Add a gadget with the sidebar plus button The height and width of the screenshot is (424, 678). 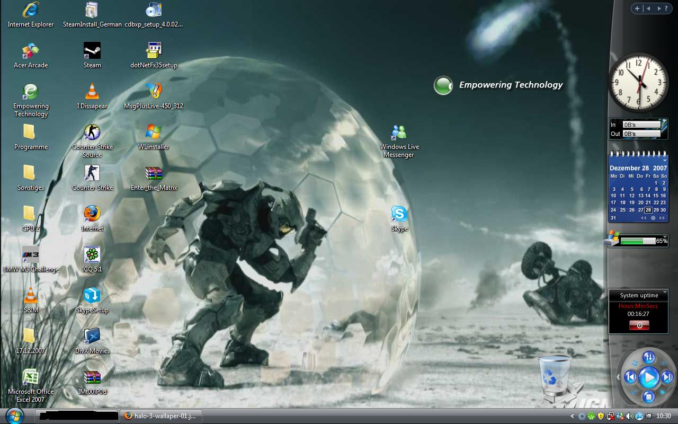[637, 8]
